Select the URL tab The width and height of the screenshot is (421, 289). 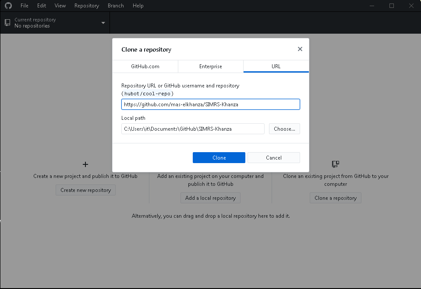click(276, 66)
